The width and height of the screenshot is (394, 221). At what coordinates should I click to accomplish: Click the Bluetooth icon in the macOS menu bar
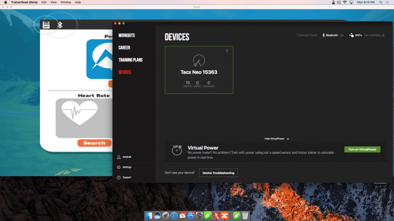339,2
